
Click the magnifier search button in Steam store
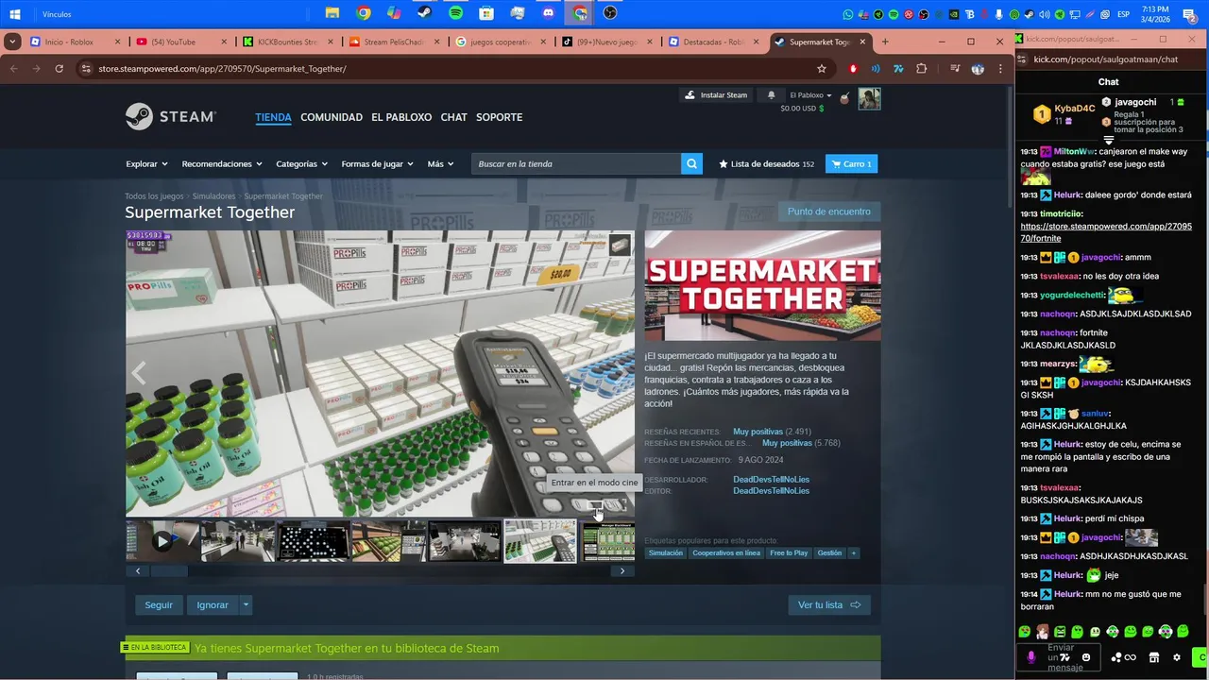[692, 163]
